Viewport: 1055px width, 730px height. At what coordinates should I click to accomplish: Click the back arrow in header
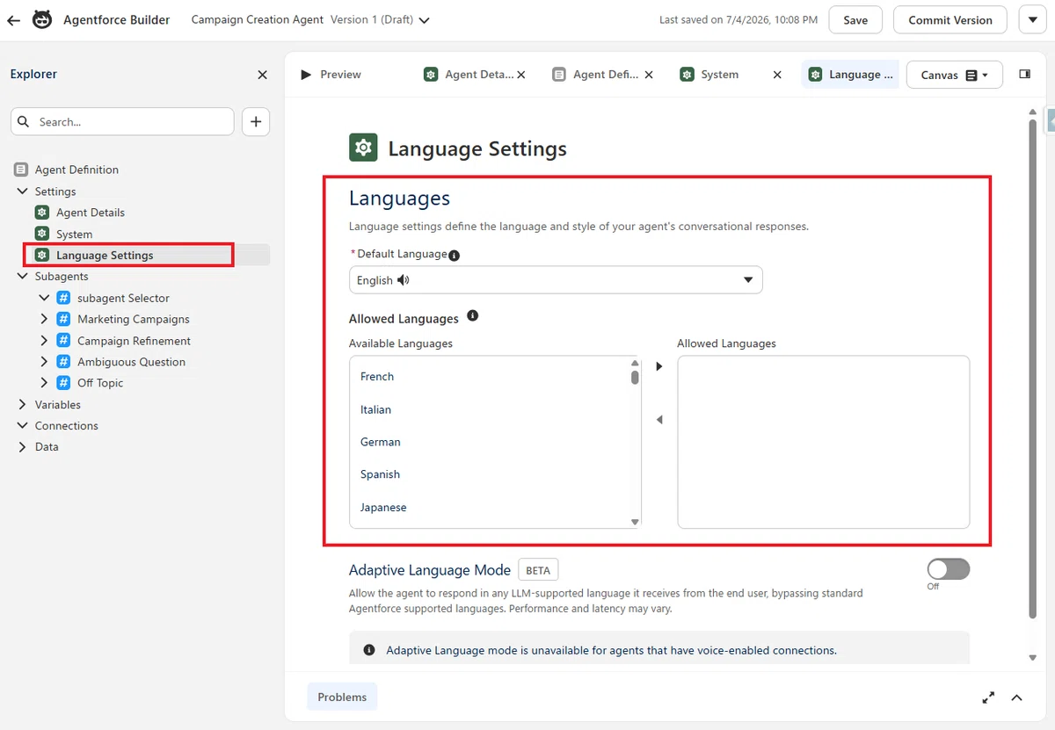point(13,20)
